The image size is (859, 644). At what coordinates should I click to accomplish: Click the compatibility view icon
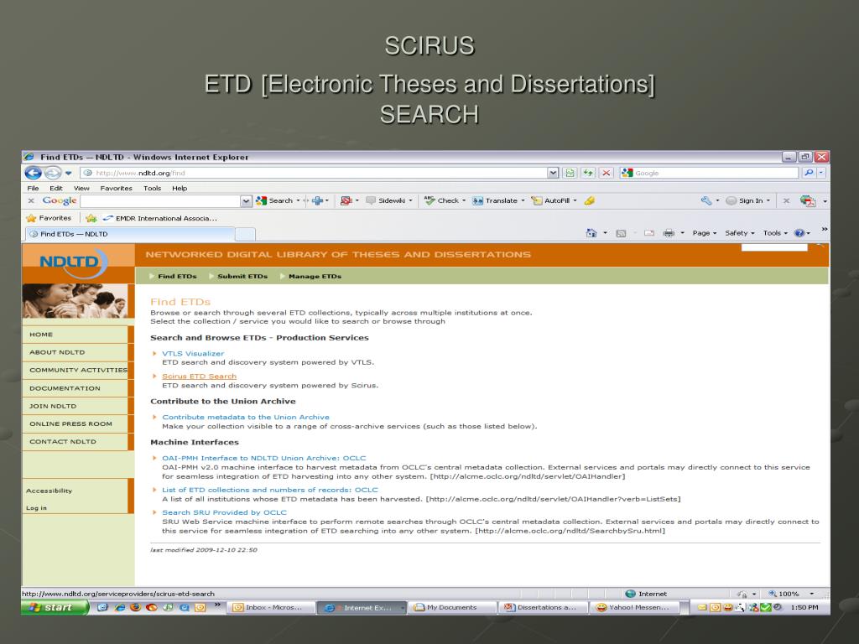(x=570, y=173)
